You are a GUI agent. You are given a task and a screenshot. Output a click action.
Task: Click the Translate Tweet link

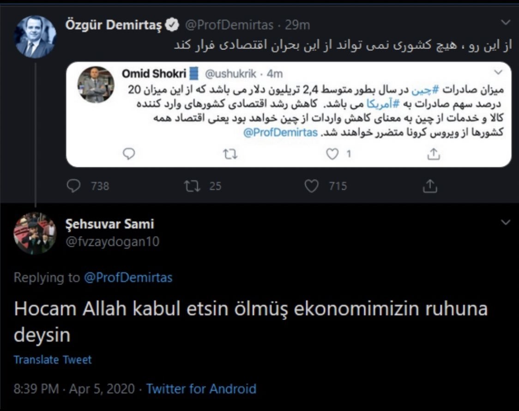click(53, 360)
